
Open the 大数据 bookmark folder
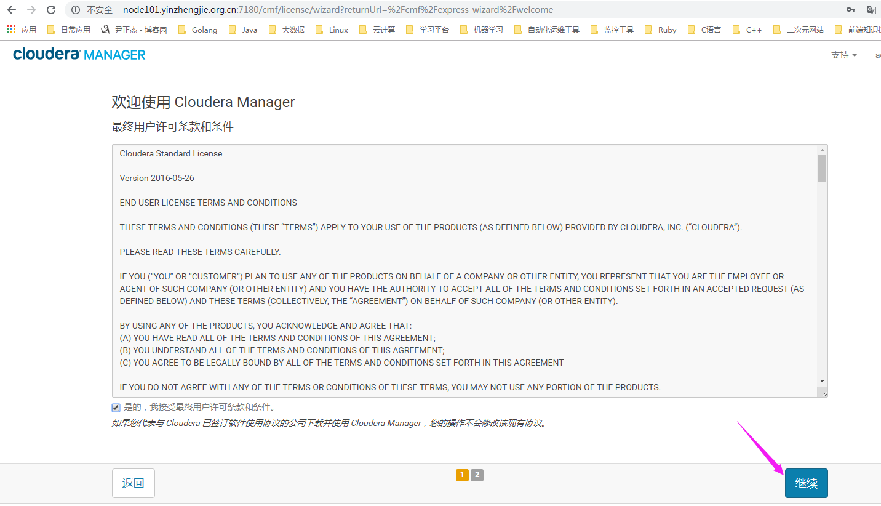click(287, 30)
